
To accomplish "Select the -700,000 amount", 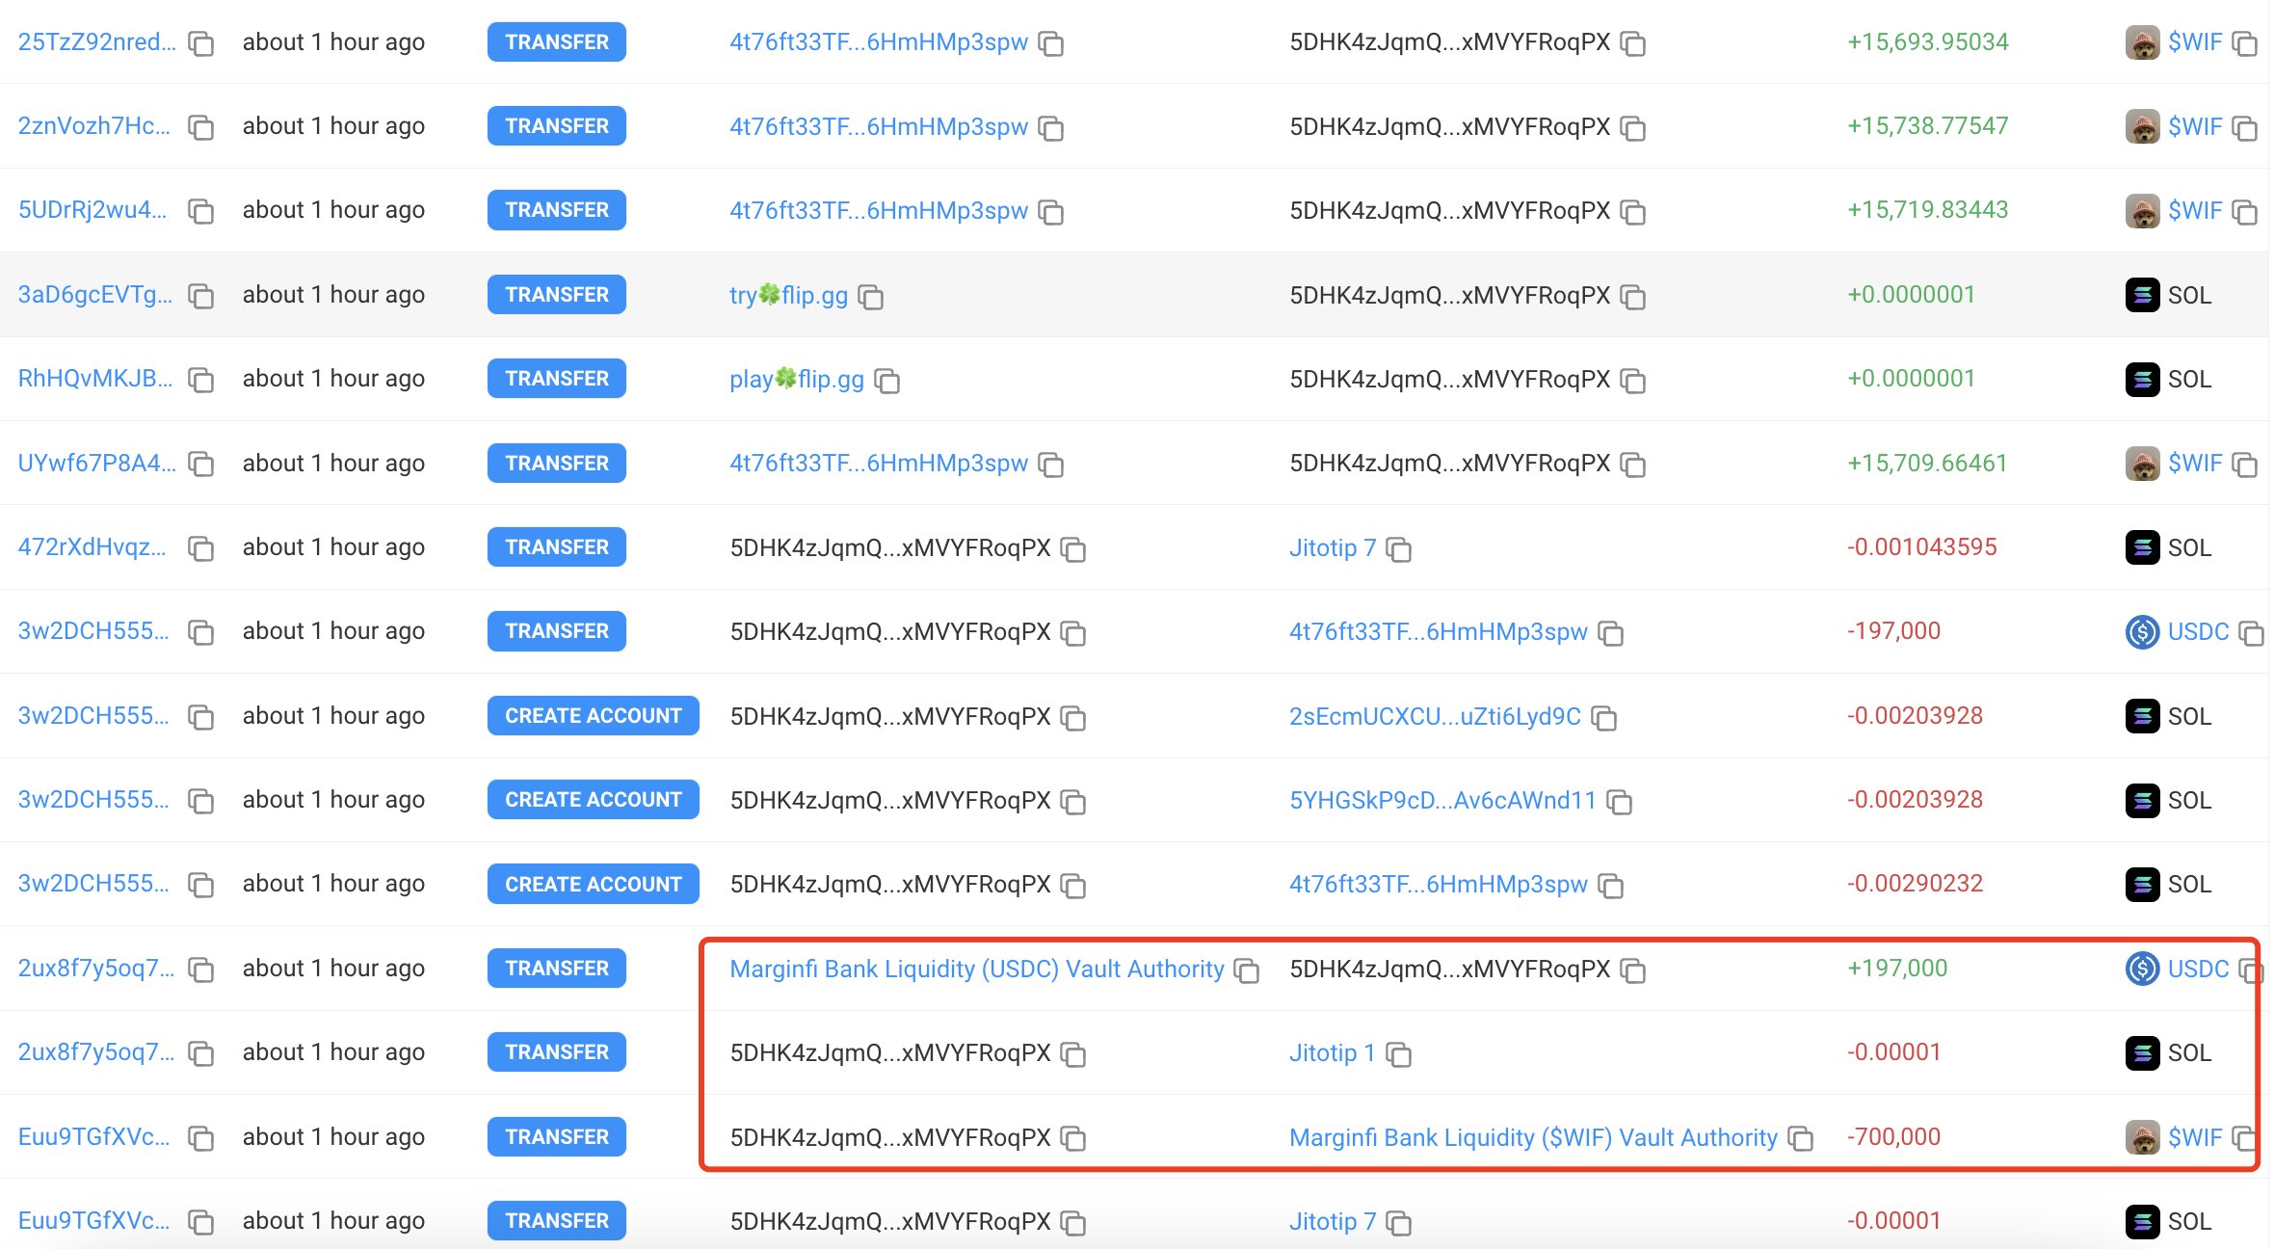I will pyautogui.click(x=1893, y=1136).
